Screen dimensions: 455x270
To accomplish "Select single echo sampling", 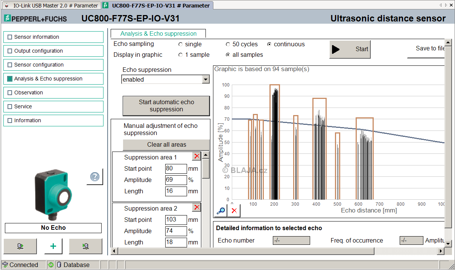I will click(181, 44).
